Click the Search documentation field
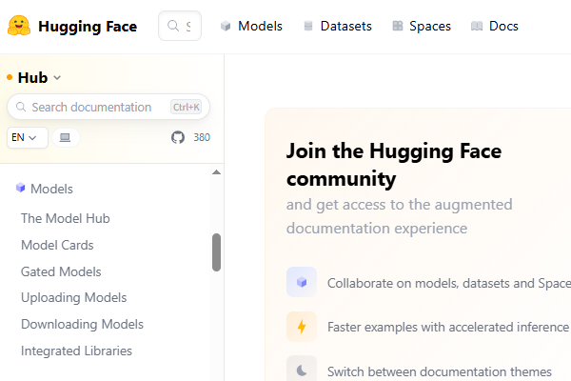571x381 pixels. (x=108, y=107)
